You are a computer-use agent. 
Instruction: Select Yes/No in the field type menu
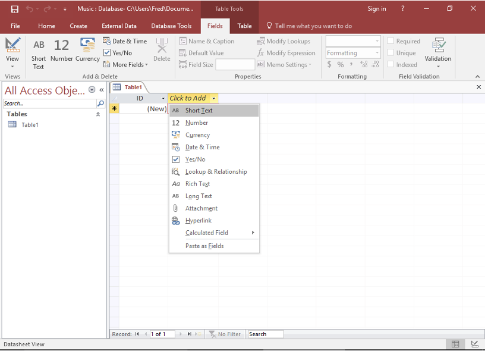(x=195, y=159)
